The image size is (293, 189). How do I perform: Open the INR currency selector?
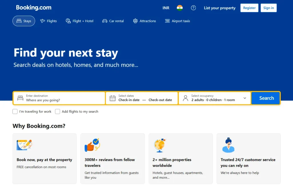166,8
